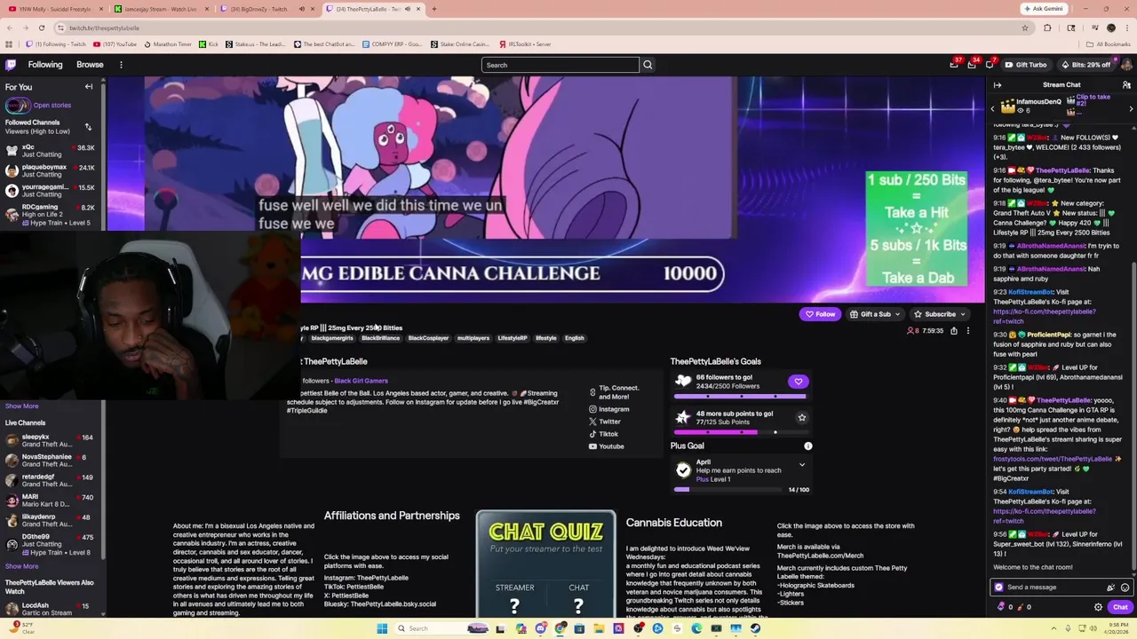This screenshot has height=639, width=1137.
Task: Open MARI Mario Kart channel
Action: (51, 500)
